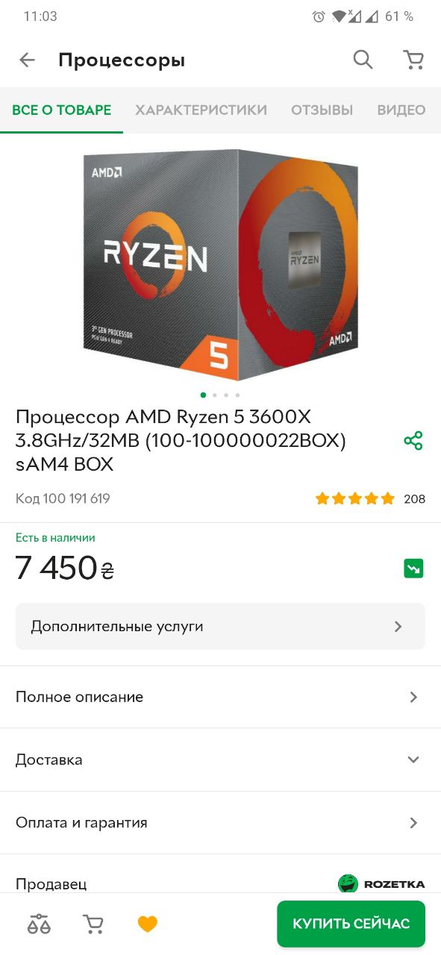The width and height of the screenshot is (441, 955).
Task: Expand the Доставка section
Action: coord(220,760)
